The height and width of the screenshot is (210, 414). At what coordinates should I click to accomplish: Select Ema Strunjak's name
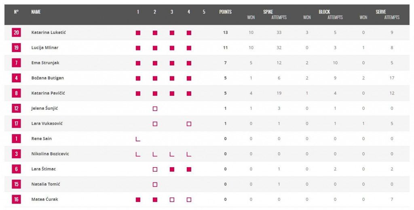coord(45,63)
